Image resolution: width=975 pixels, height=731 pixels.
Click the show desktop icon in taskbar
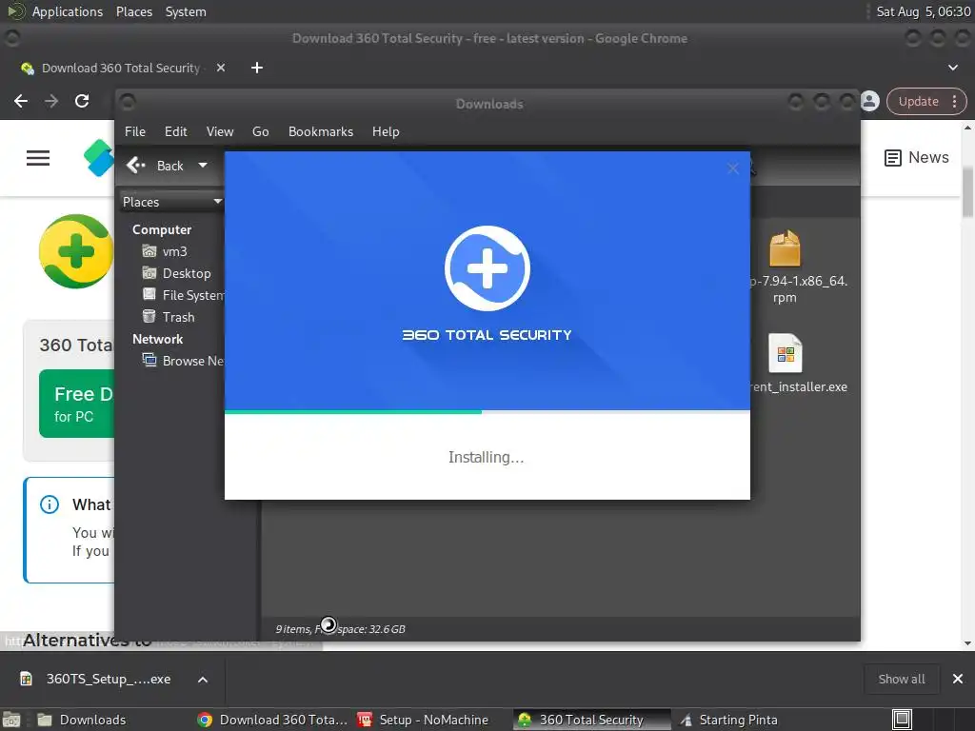coord(11,720)
